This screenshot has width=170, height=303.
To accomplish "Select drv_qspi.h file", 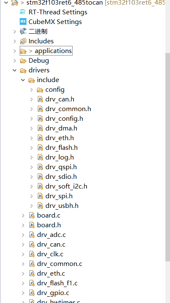I will (x=61, y=167).
